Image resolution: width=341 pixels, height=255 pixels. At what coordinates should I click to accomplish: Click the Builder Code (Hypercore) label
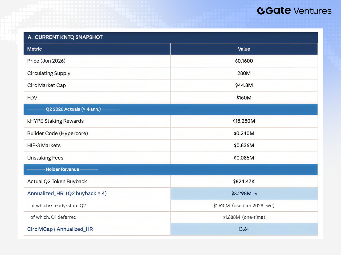pos(58,133)
